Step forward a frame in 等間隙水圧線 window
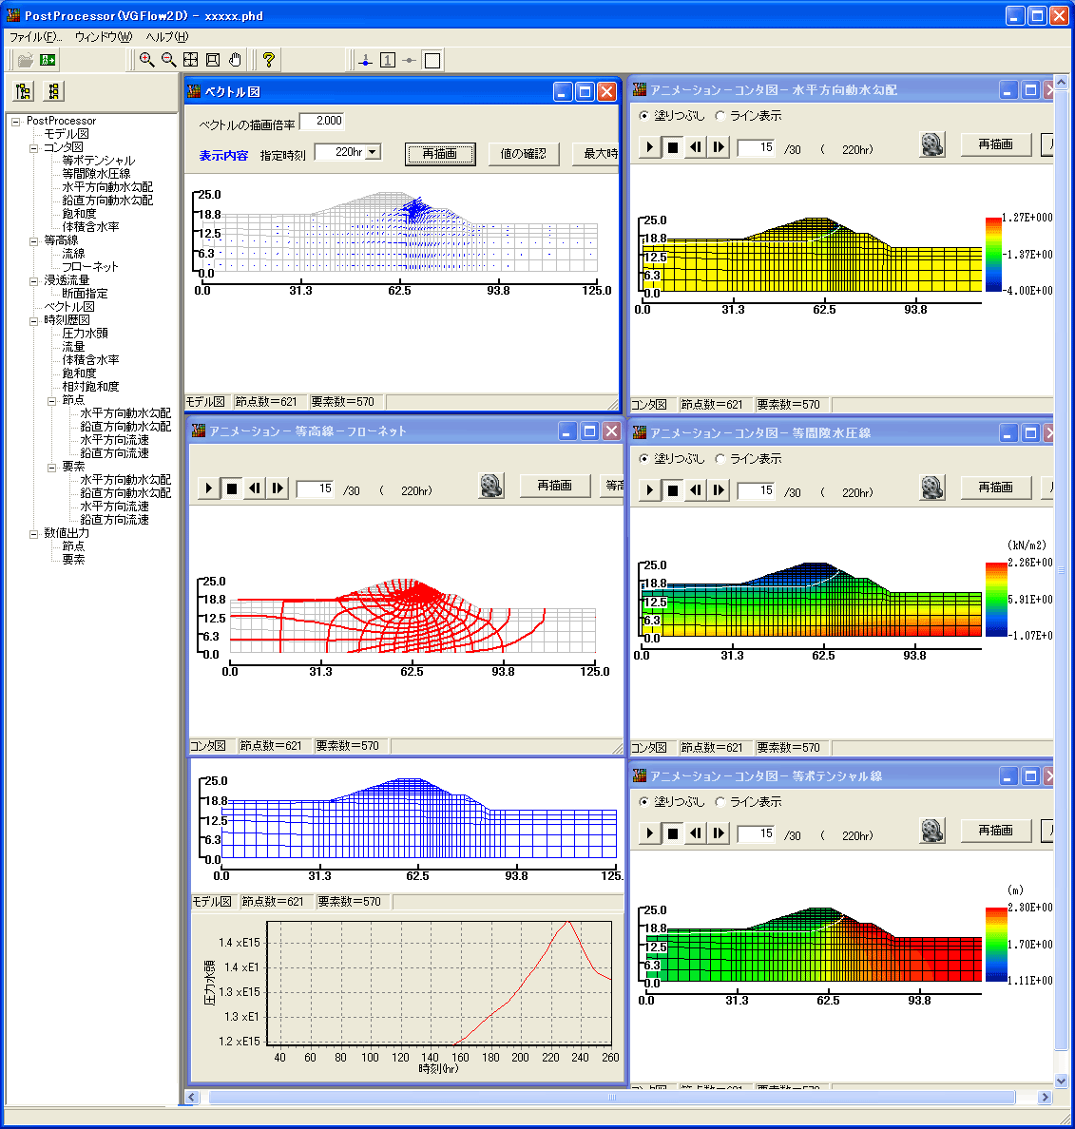1075x1129 pixels. (719, 490)
